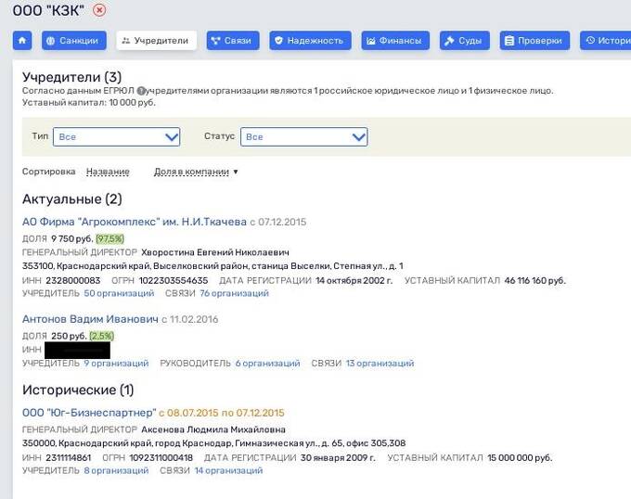Sort founders by Название
This screenshot has height=499, width=631.
click(108, 172)
